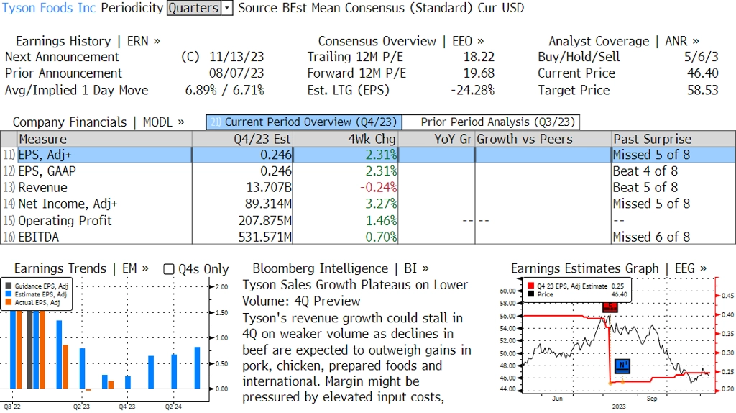Click the black Price legend swatch

[531, 294]
